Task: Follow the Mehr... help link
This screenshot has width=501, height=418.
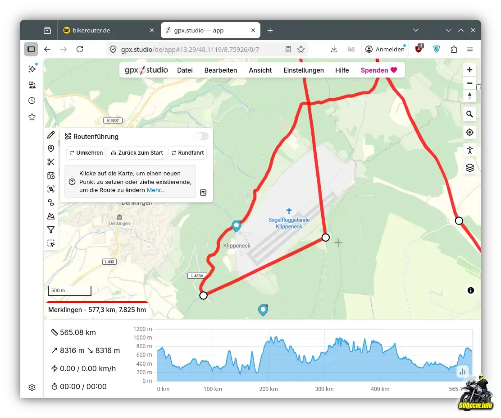Action: click(156, 190)
